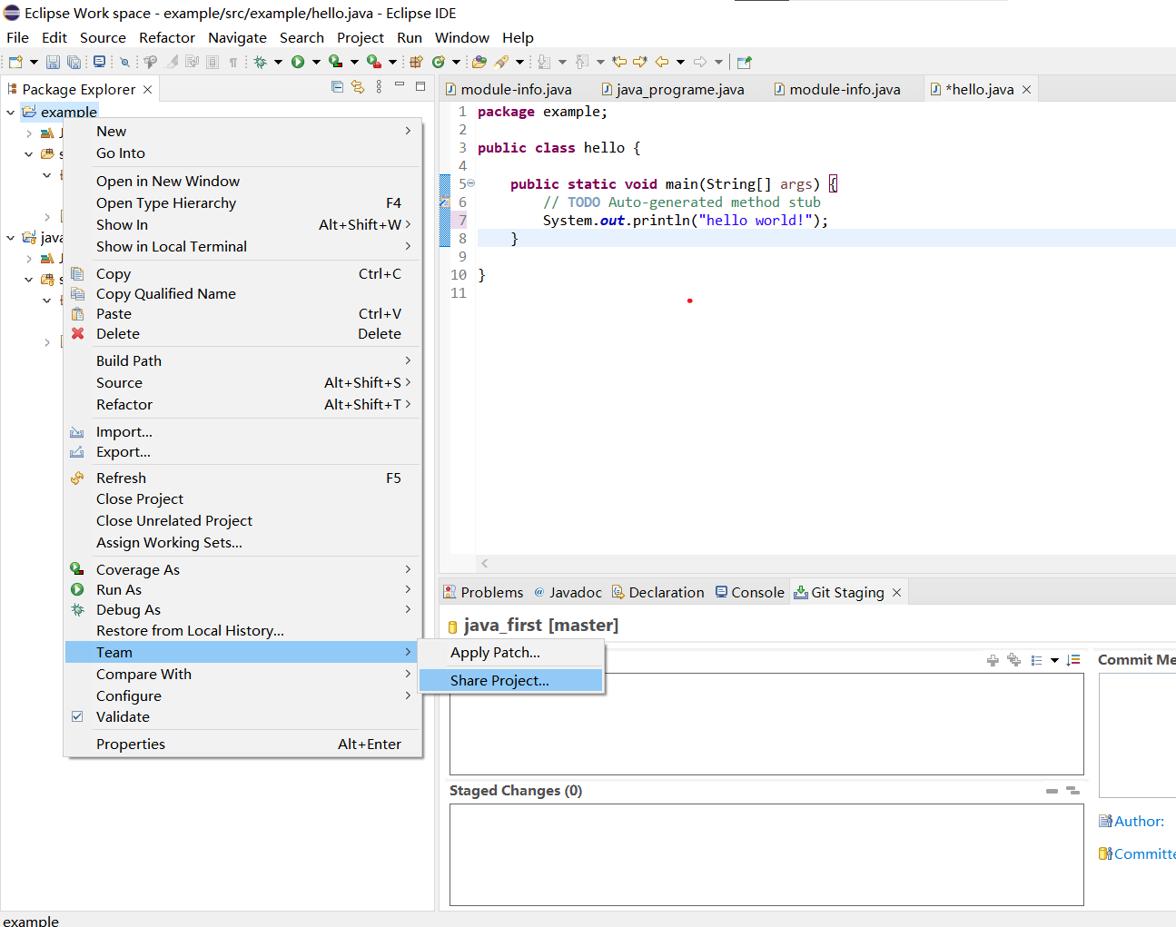
Task: Close the hello.java editor tab
Action: 1026,89
